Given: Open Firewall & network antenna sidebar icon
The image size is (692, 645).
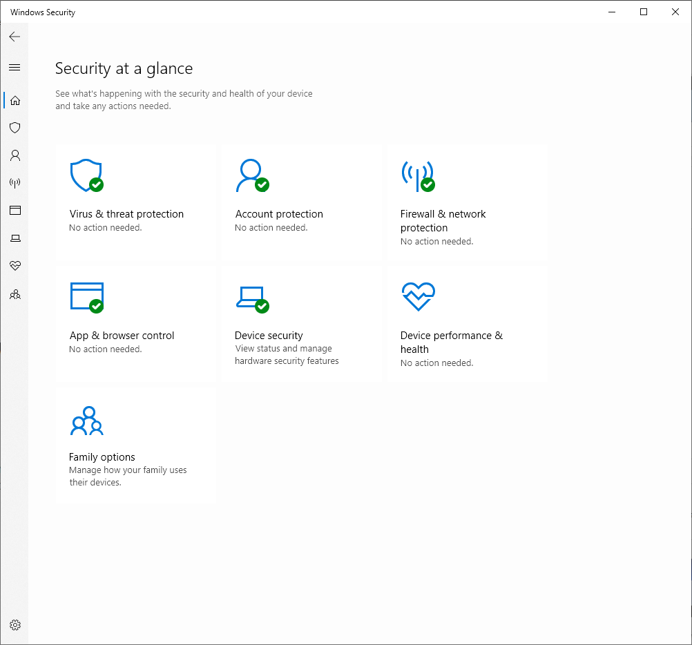Looking at the screenshot, I should [15, 182].
